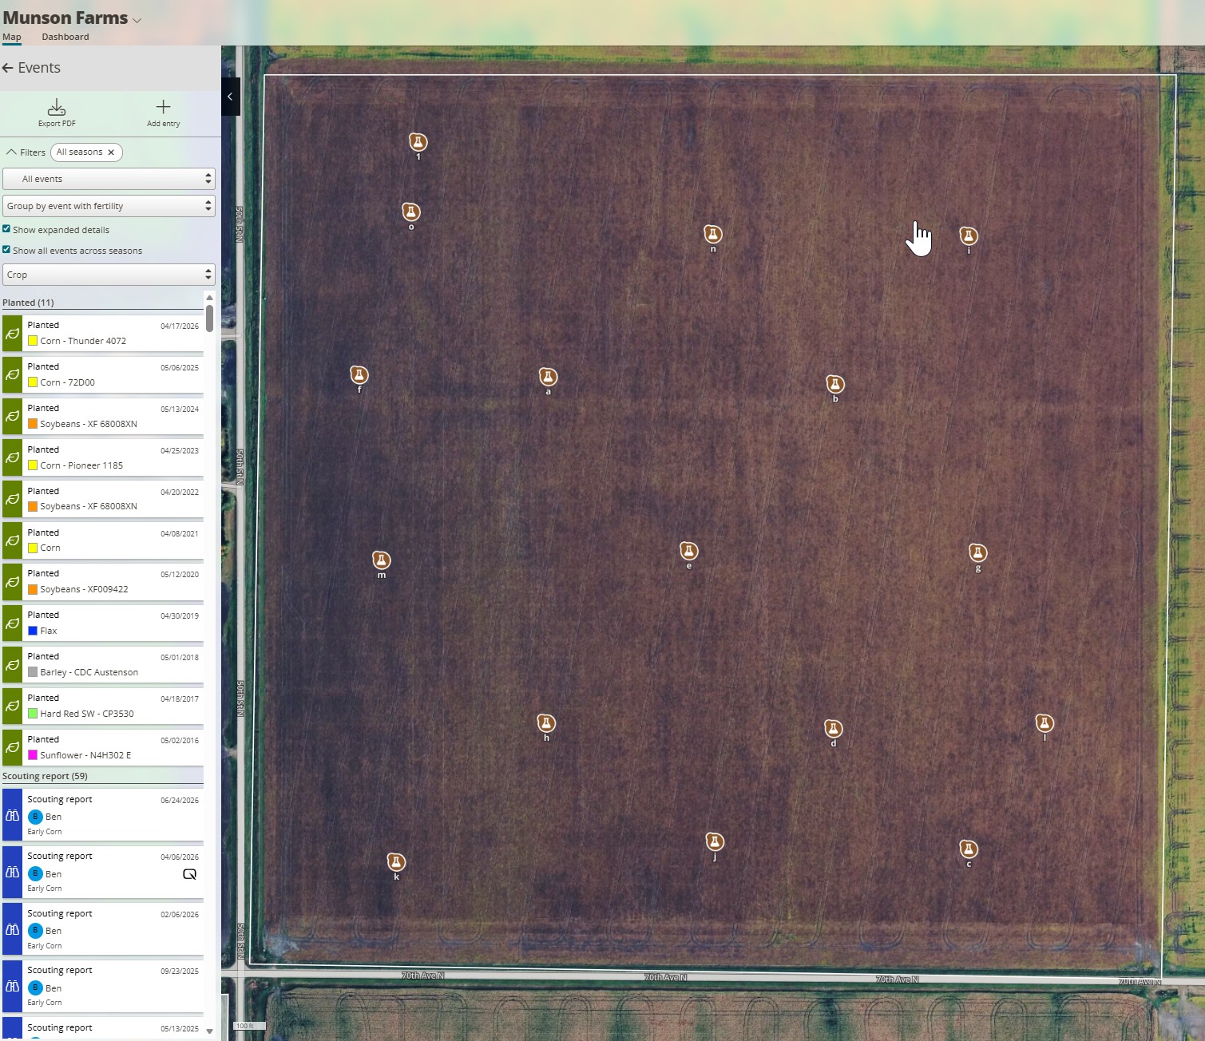This screenshot has width=1205, height=1041.
Task: Toggle Show all events across seasons checkbox
Action: point(6,250)
